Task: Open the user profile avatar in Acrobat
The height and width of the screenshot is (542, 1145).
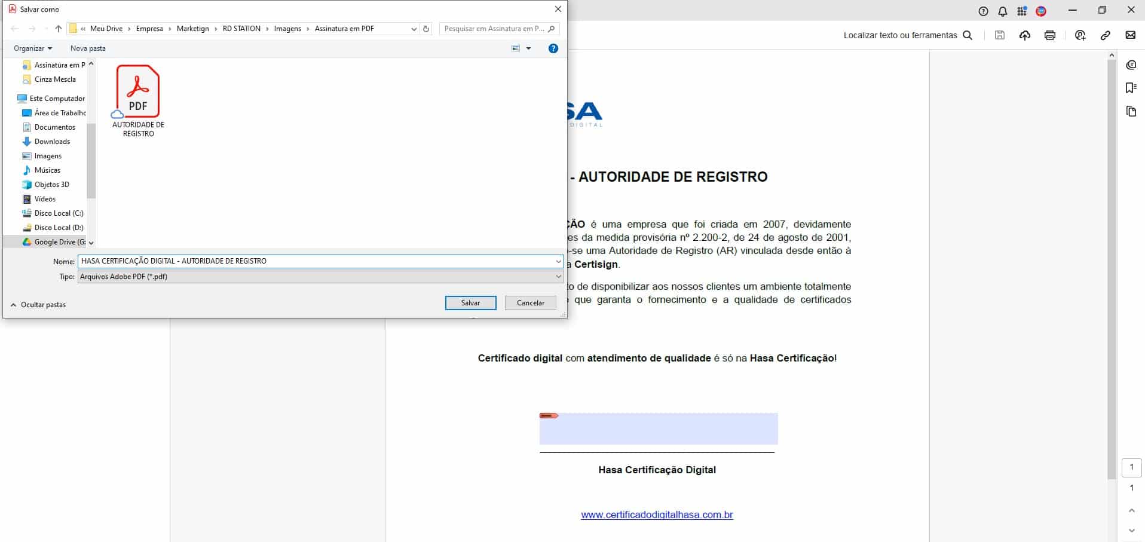Action: (x=1041, y=11)
